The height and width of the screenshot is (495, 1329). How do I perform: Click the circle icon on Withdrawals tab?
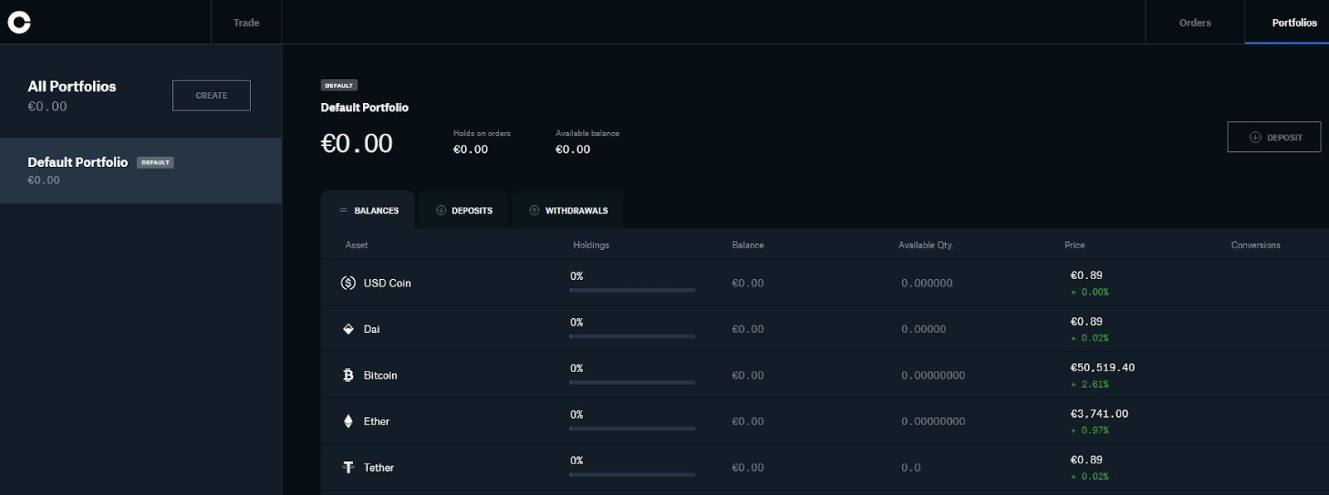click(534, 211)
